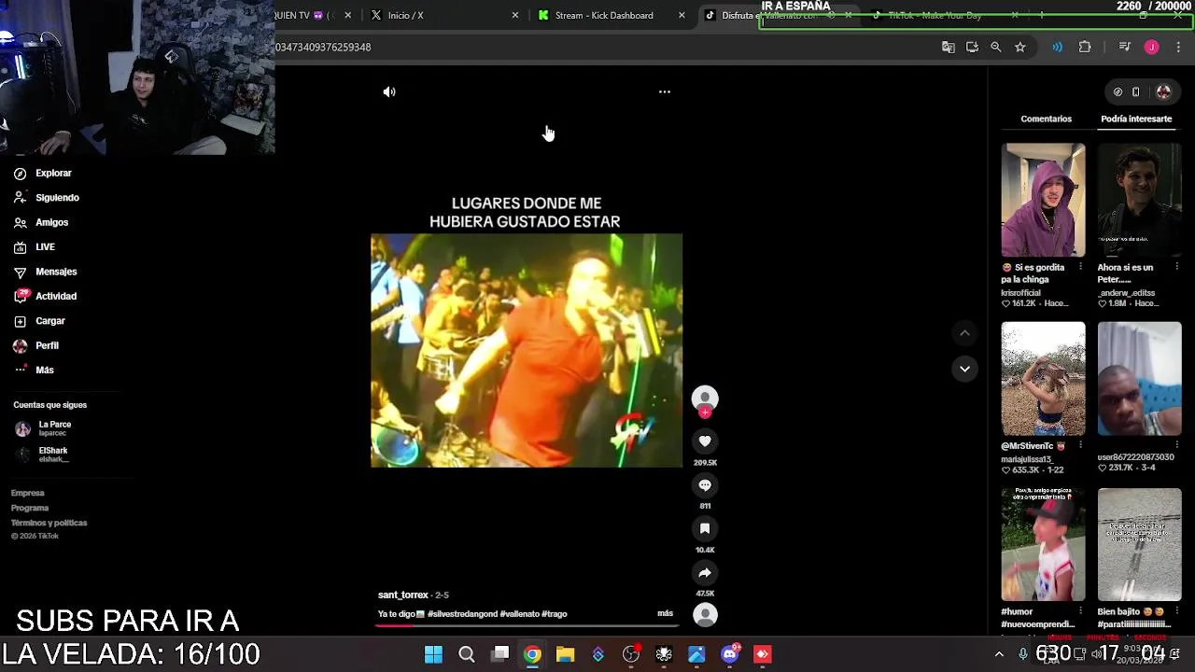This screenshot has width=1195, height=672.
Task: Go to the previous video with the up chevron
Action: tap(964, 332)
